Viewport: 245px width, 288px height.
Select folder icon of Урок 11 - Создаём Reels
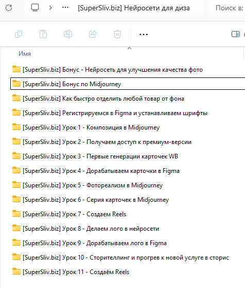coord(16,271)
